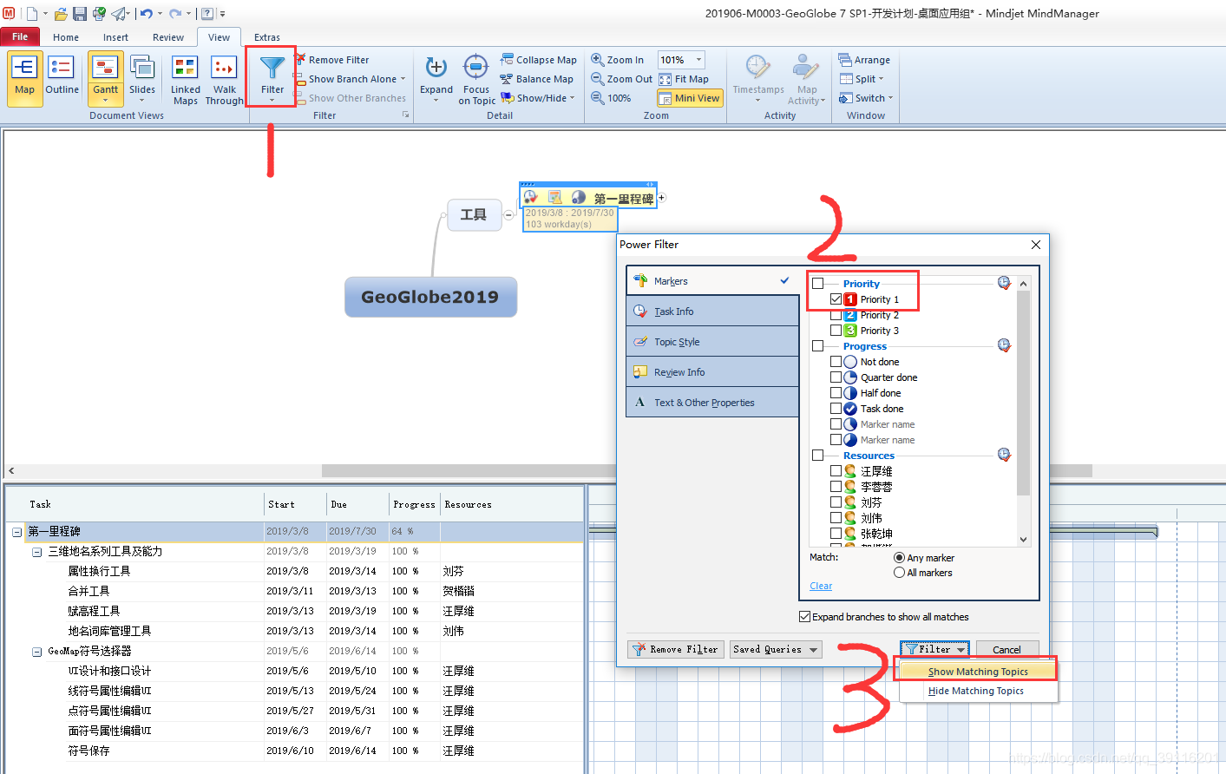Switch to the Home ribbon tab
1226x774 pixels.
pyautogui.click(x=65, y=37)
